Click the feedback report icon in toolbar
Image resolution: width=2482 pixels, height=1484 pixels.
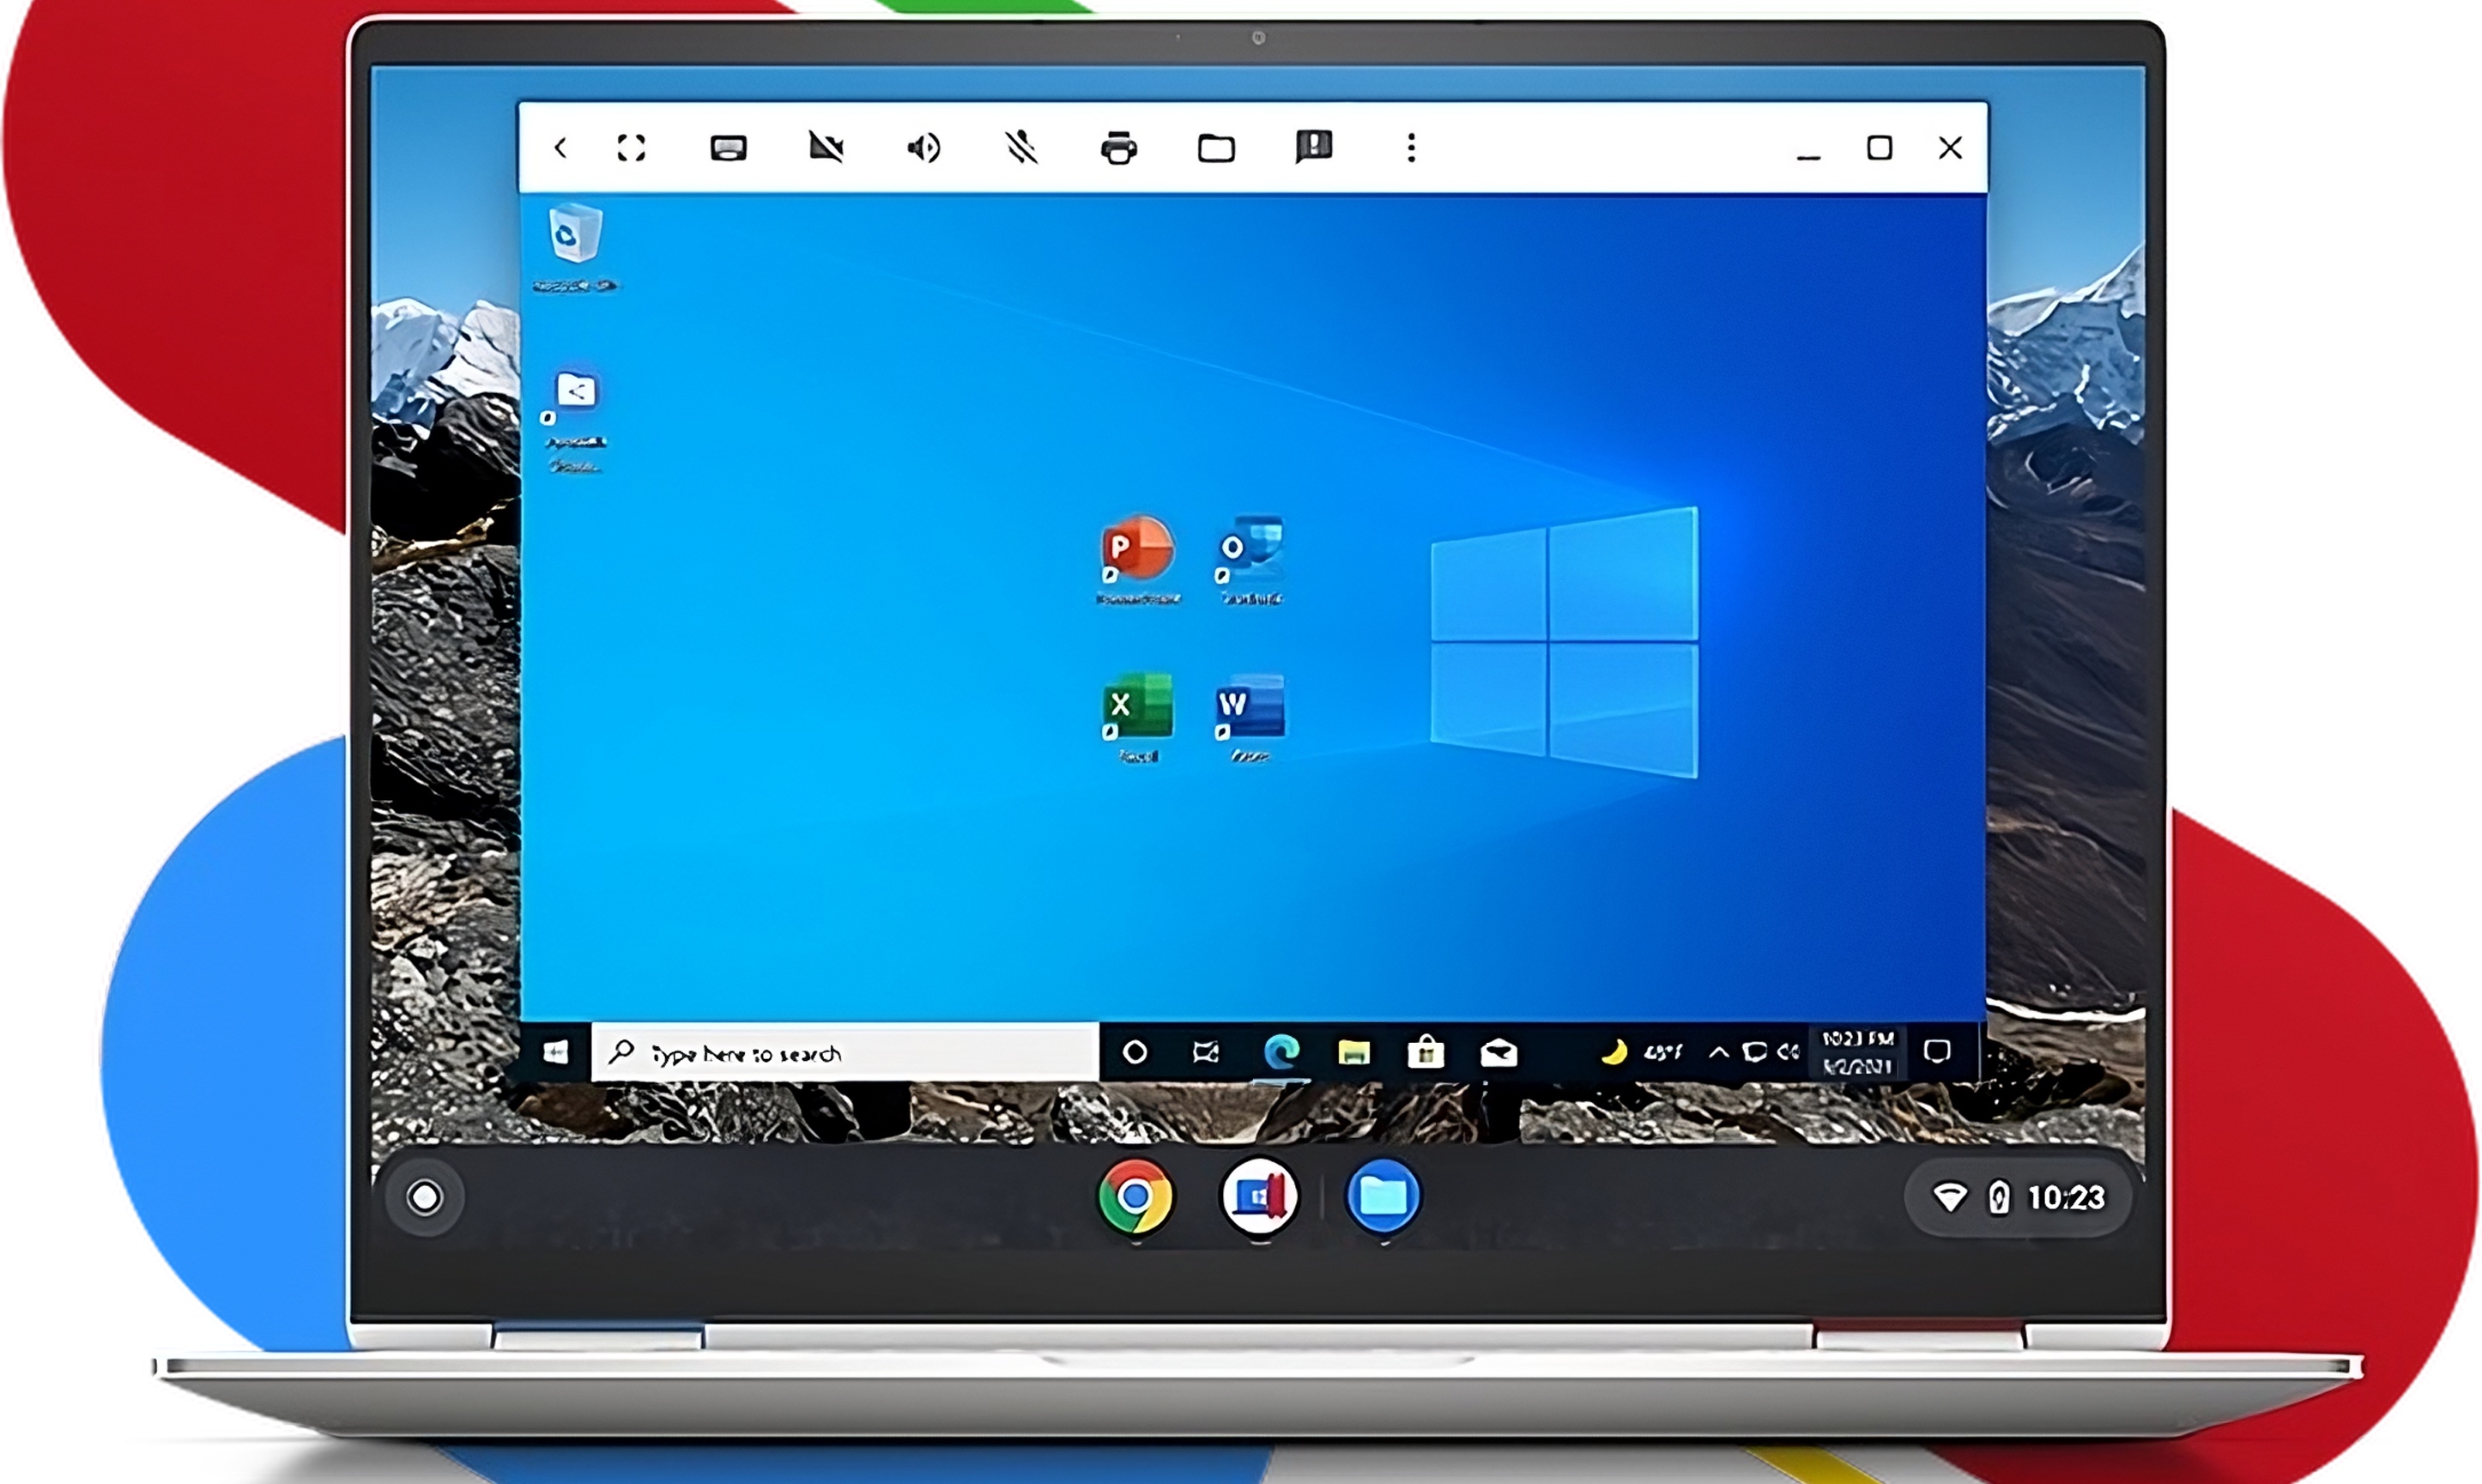tap(1313, 146)
